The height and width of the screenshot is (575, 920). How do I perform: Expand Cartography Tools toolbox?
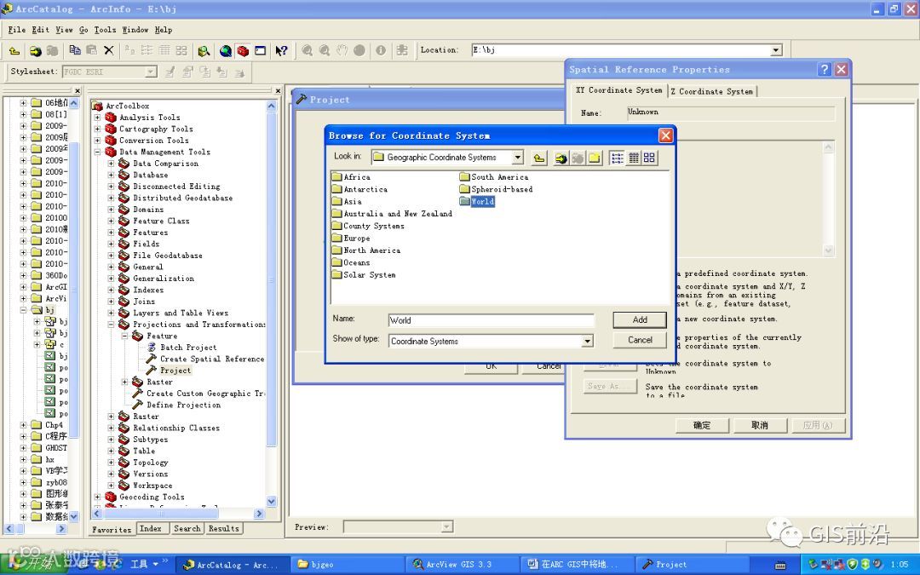pos(97,129)
